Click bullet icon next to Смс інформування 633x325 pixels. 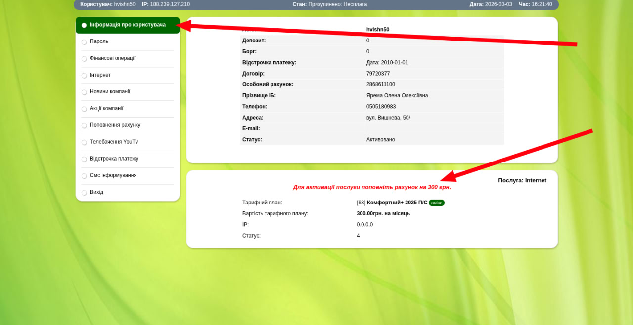(x=84, y=176)
